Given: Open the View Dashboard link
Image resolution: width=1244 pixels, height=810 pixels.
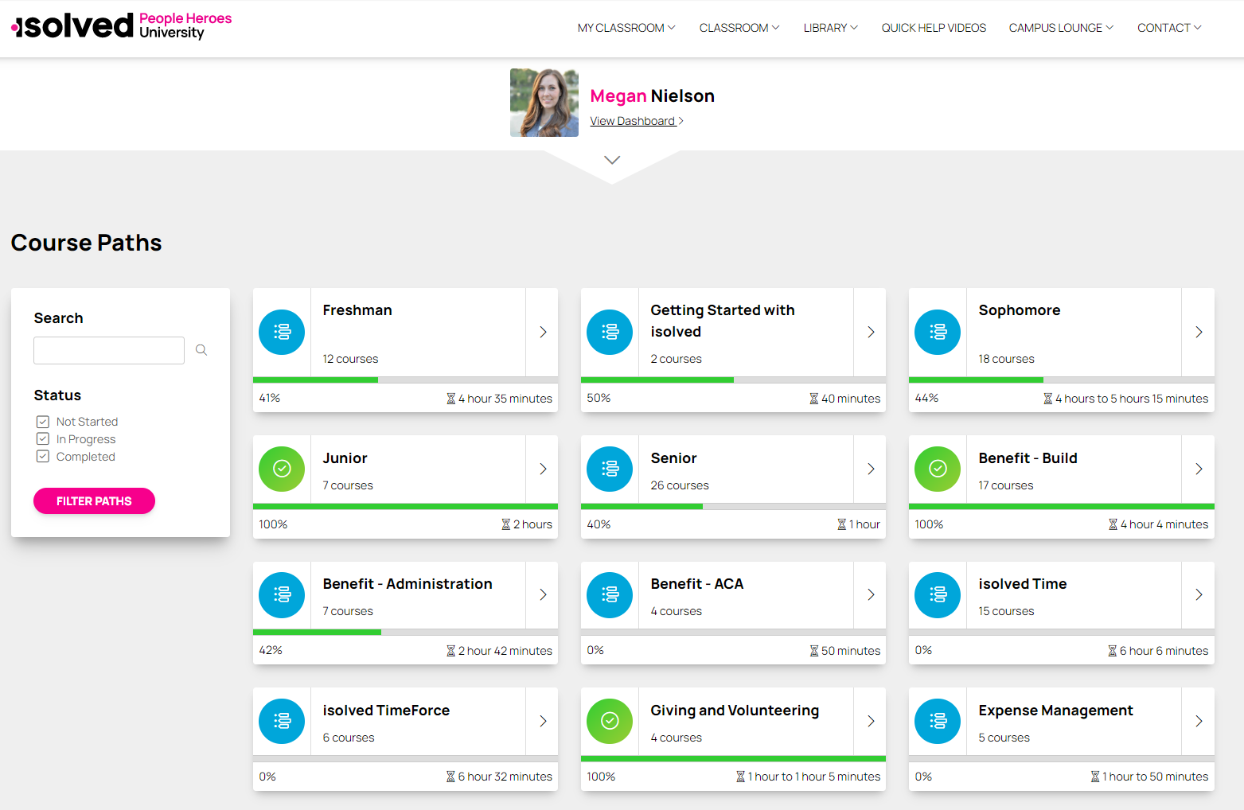Looking at the screenshot, I should click(x=634, y=120).
